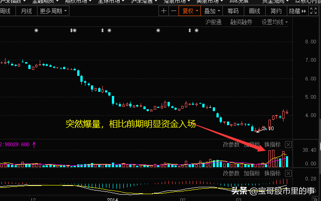Expand the 更多周期 period dropdown
321x201 pixels.
tap(53, 11)
